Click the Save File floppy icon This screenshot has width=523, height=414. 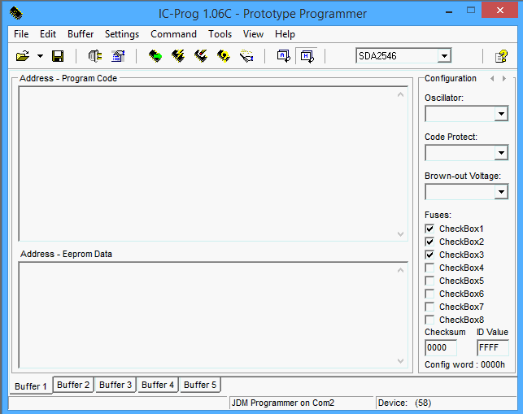(58, 56)
